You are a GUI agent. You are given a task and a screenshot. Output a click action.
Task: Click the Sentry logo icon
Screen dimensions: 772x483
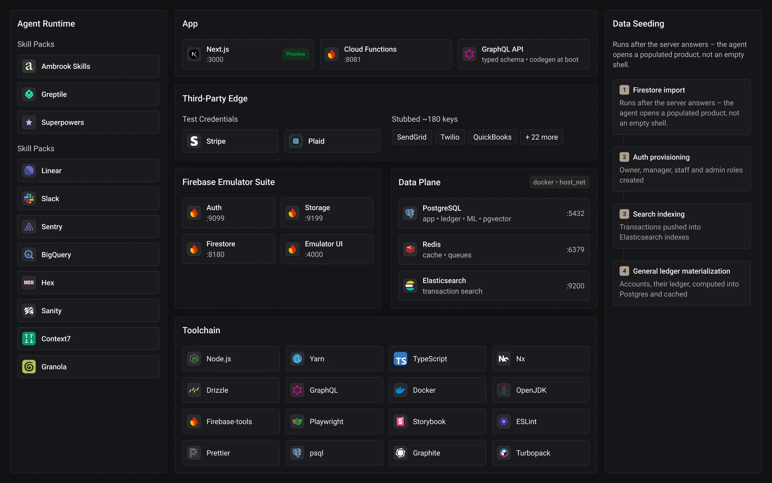pos(29,227)
